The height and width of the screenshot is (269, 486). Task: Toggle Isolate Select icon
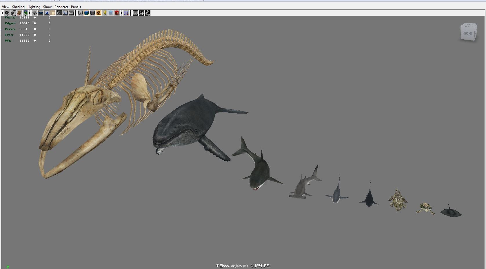126,13
